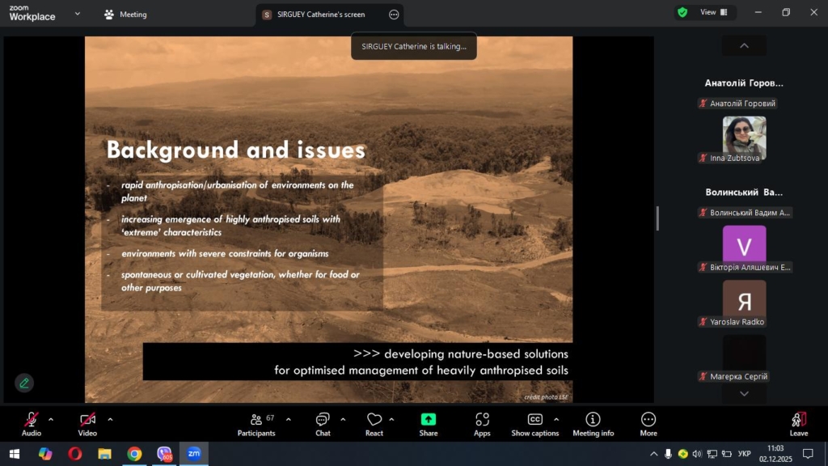Start camera with the Video button
Image resolution: width=828 pixels, height=466 pixels.
click(x=87, y=423)
